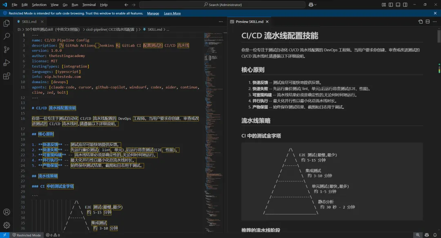The width and height of the screenshot is (441, 238).
Task: Toggle Secondary Side Bar visibility
Action: (405, 5)
